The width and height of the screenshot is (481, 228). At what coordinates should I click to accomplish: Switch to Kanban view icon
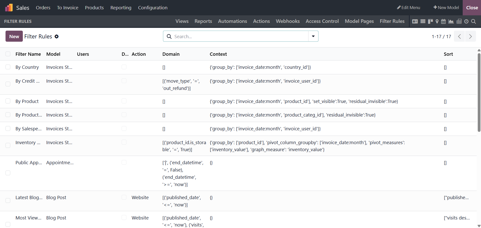[430, 21]
